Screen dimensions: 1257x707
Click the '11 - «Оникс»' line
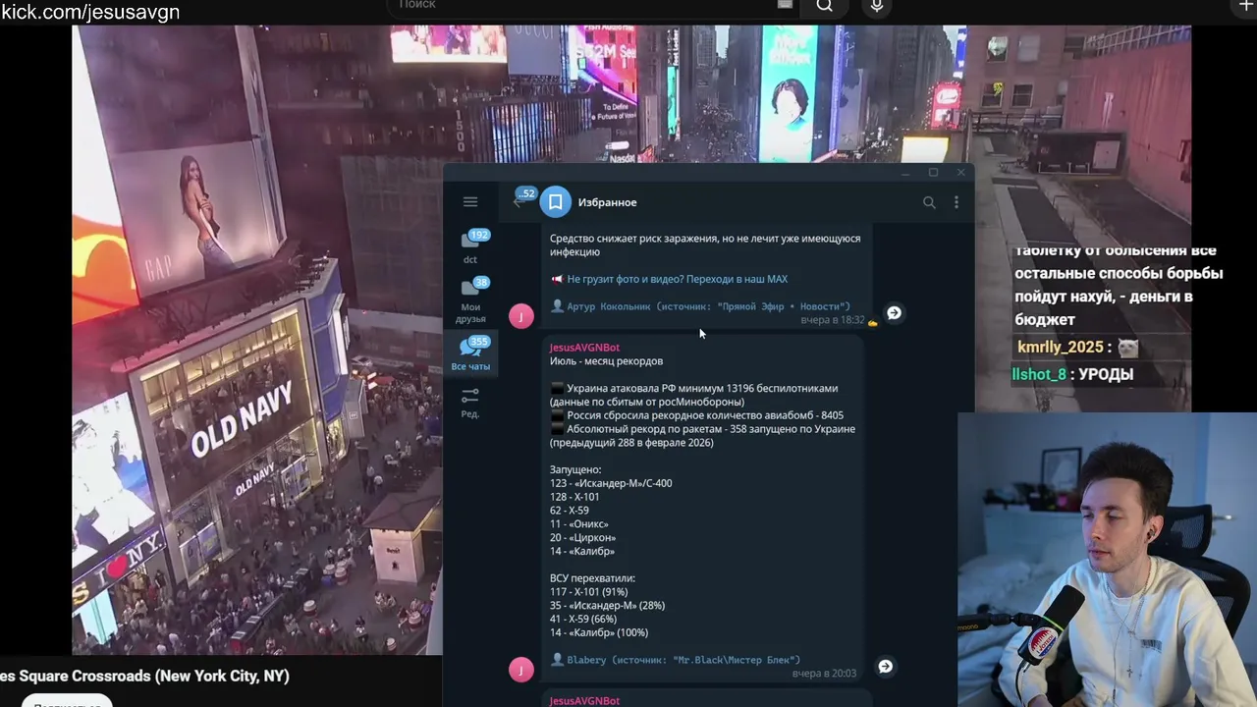(x=580, y=524)
